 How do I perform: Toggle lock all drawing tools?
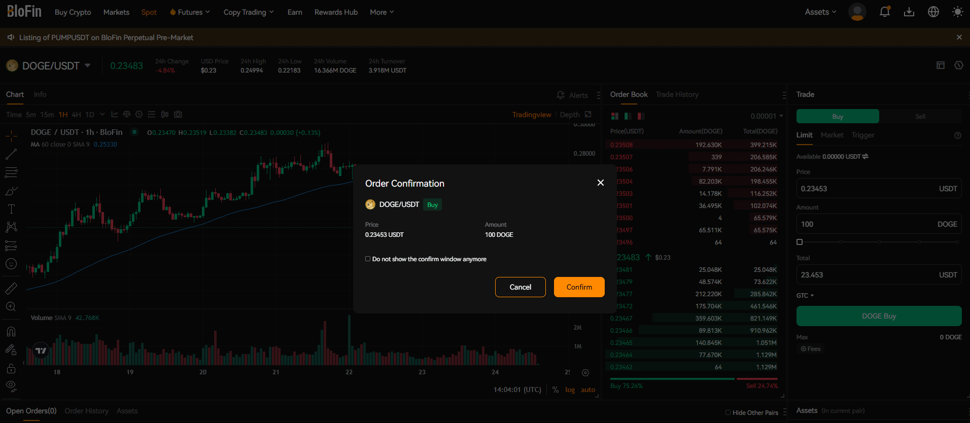tap(11, 368)
